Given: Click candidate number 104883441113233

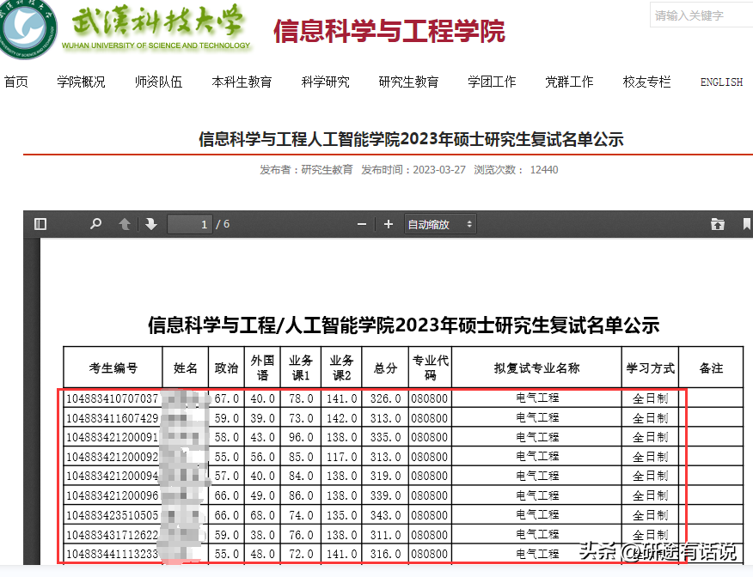Looking at the screenshot, I should (112, 554).
